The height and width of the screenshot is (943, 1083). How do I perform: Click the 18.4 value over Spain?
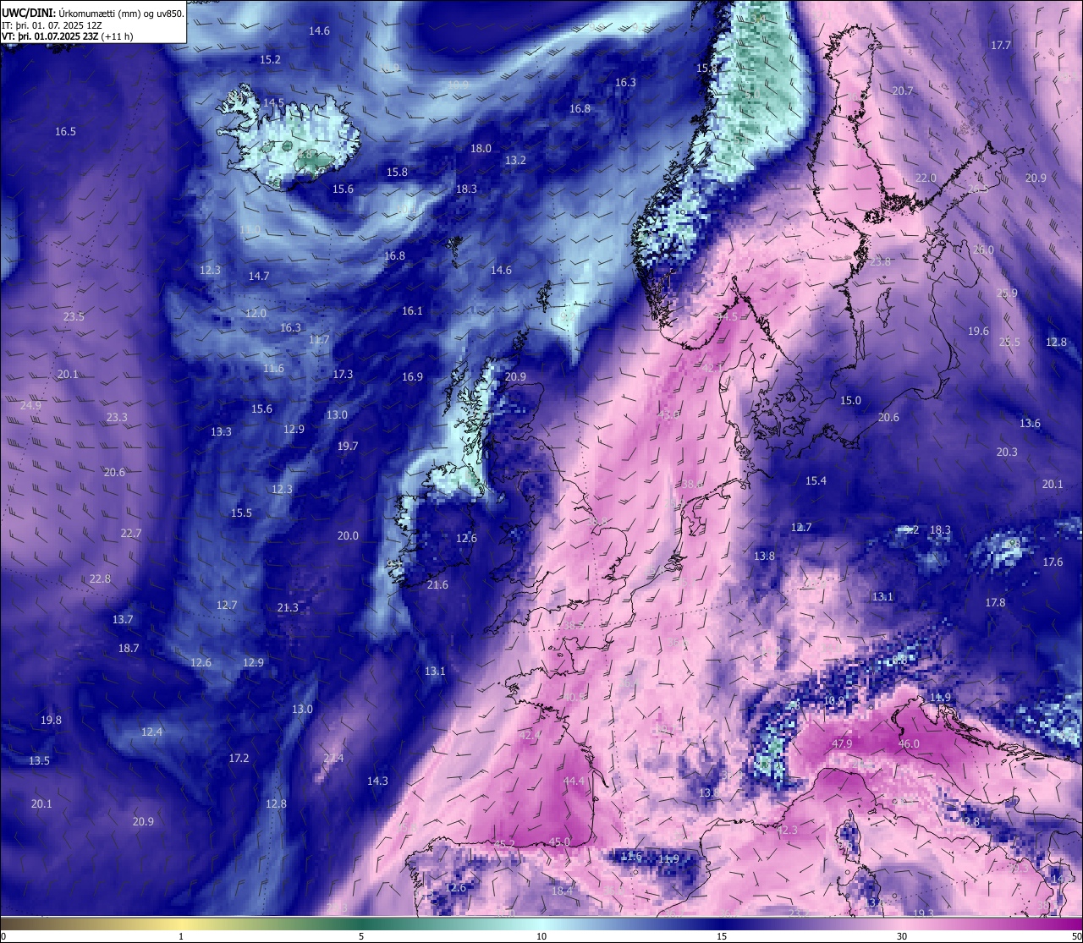[x=562, y=891]
